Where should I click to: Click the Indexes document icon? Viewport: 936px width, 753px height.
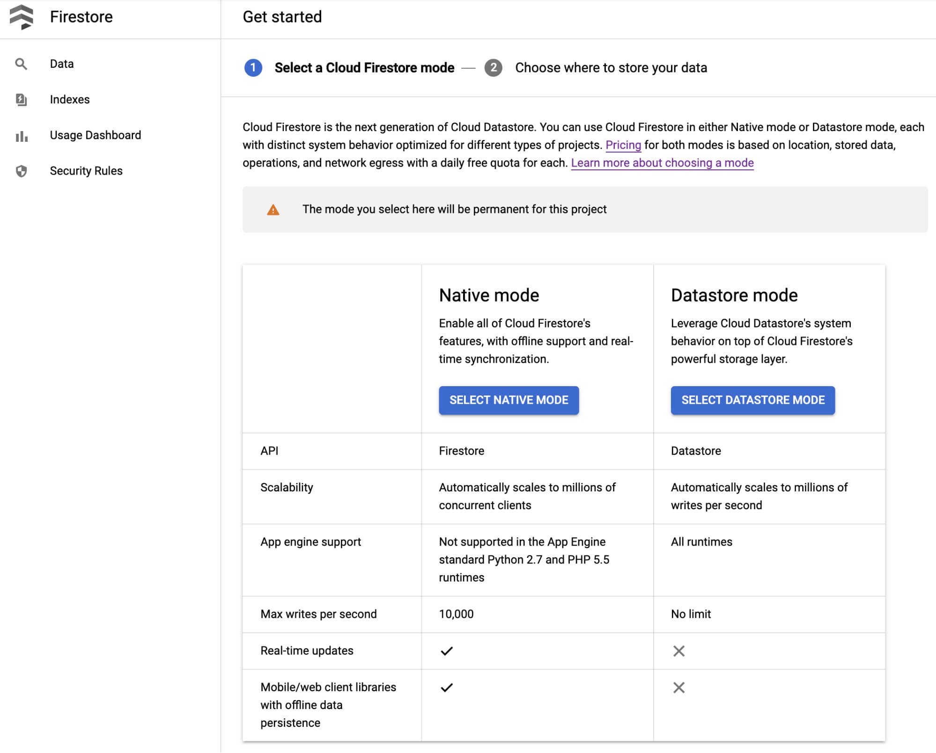click(21, 99)
